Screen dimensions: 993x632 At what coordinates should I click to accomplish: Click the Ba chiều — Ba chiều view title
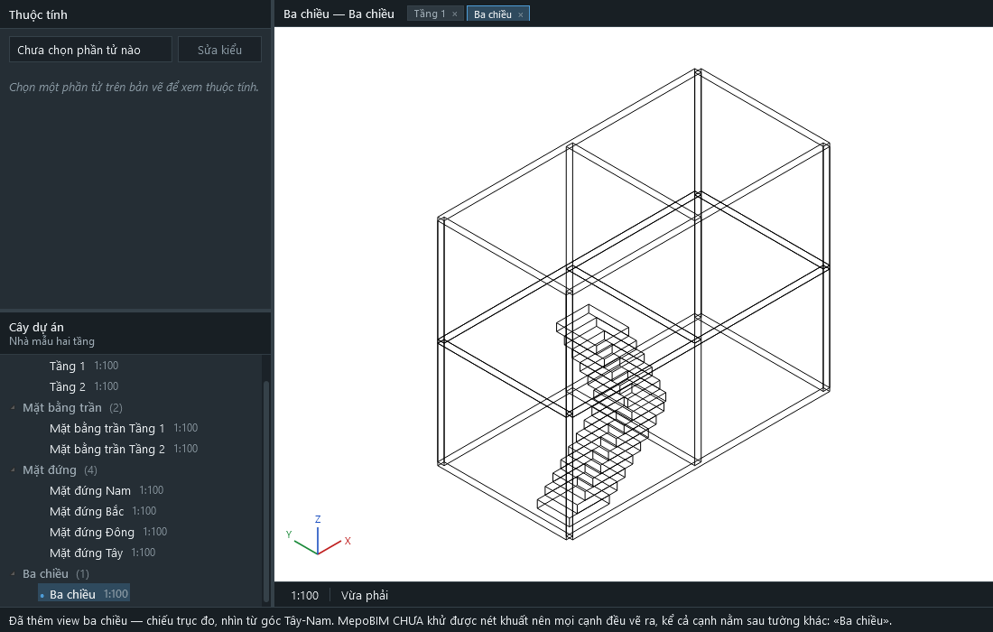339,14
